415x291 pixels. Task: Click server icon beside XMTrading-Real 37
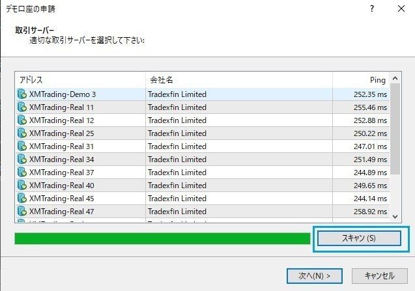(22, 173)
